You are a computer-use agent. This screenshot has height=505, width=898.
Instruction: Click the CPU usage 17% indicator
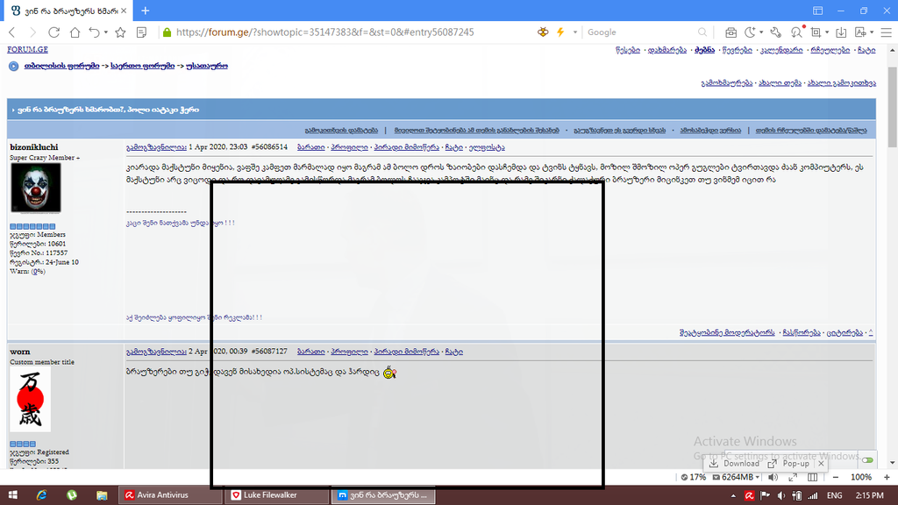693,477
